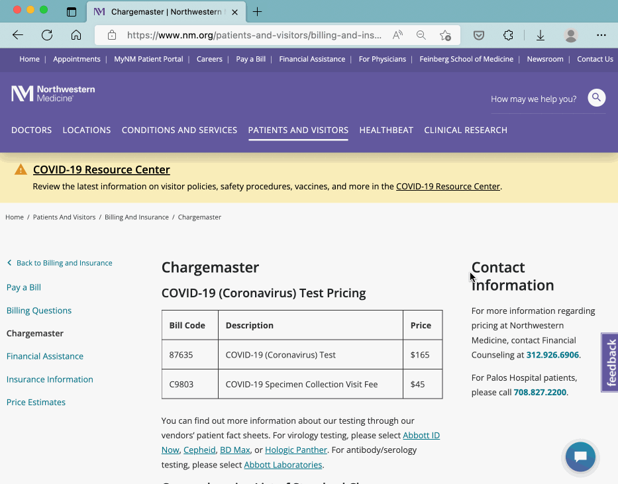Toggle the vertical tabs sidebar icon
This screenshot has width=618, height=484.
(x=72, y=12)
